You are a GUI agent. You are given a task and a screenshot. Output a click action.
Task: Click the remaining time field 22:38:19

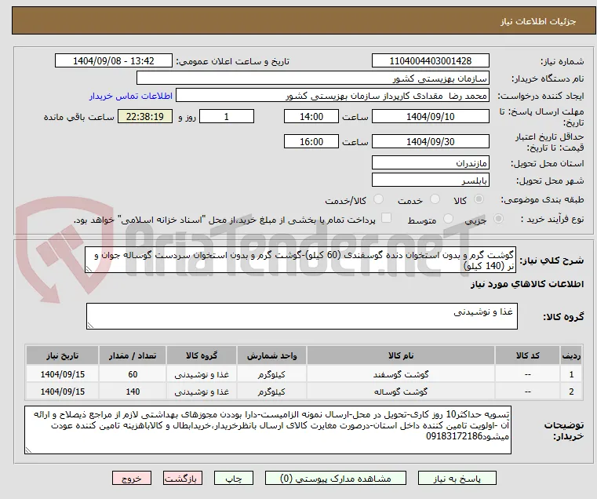[145, 117]
